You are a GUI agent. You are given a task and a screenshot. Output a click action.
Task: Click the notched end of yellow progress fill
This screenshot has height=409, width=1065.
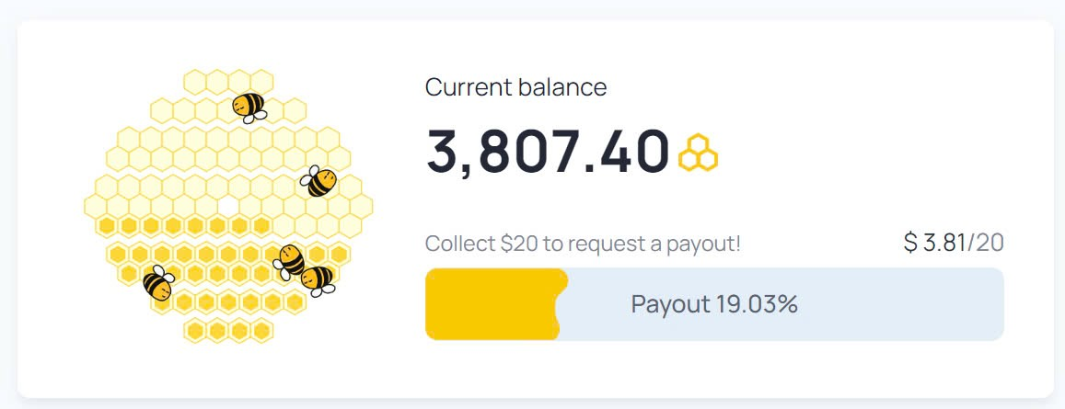click(x=561, y=304)
